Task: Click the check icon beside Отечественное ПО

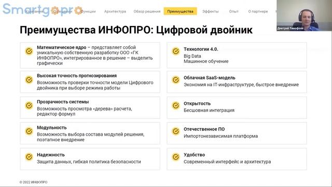Action: pos(176,131)
